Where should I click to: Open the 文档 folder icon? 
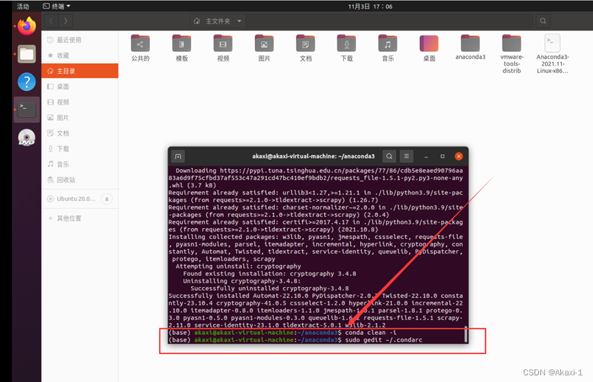(305, 48)
